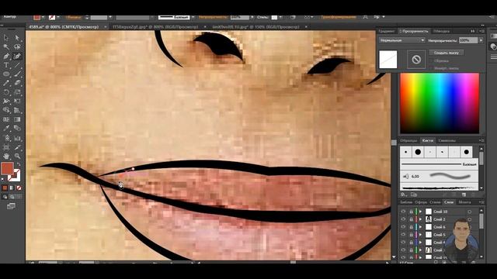Toggle visibility of Слой 10
Viewport: 497px width, 279px height.
[403, 212]
